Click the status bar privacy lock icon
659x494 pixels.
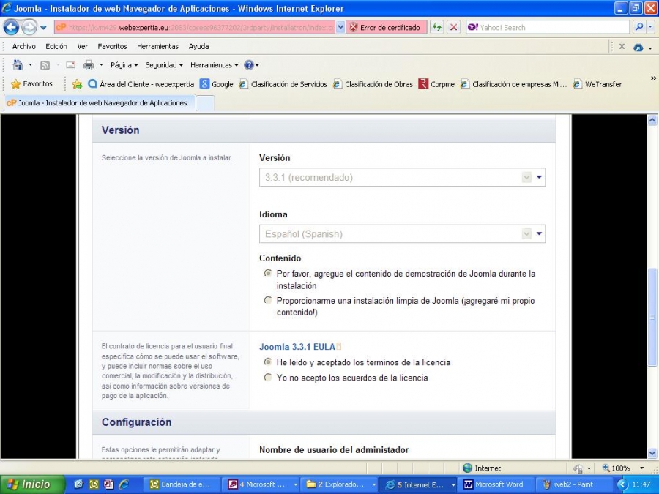coord(578,468)
